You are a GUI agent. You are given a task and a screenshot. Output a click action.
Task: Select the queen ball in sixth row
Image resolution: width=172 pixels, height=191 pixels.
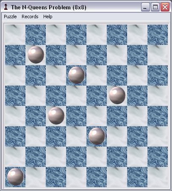(x=97, y=136)
